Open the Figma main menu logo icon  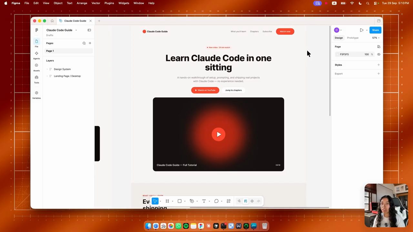[x=36, y=30]
